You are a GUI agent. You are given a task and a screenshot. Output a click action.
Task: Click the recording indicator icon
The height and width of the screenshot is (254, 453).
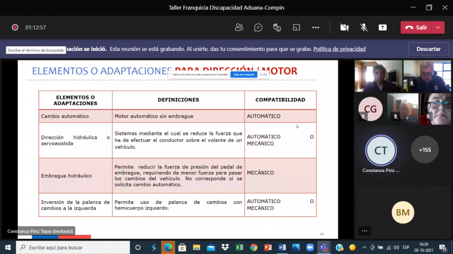pos(15,27)
